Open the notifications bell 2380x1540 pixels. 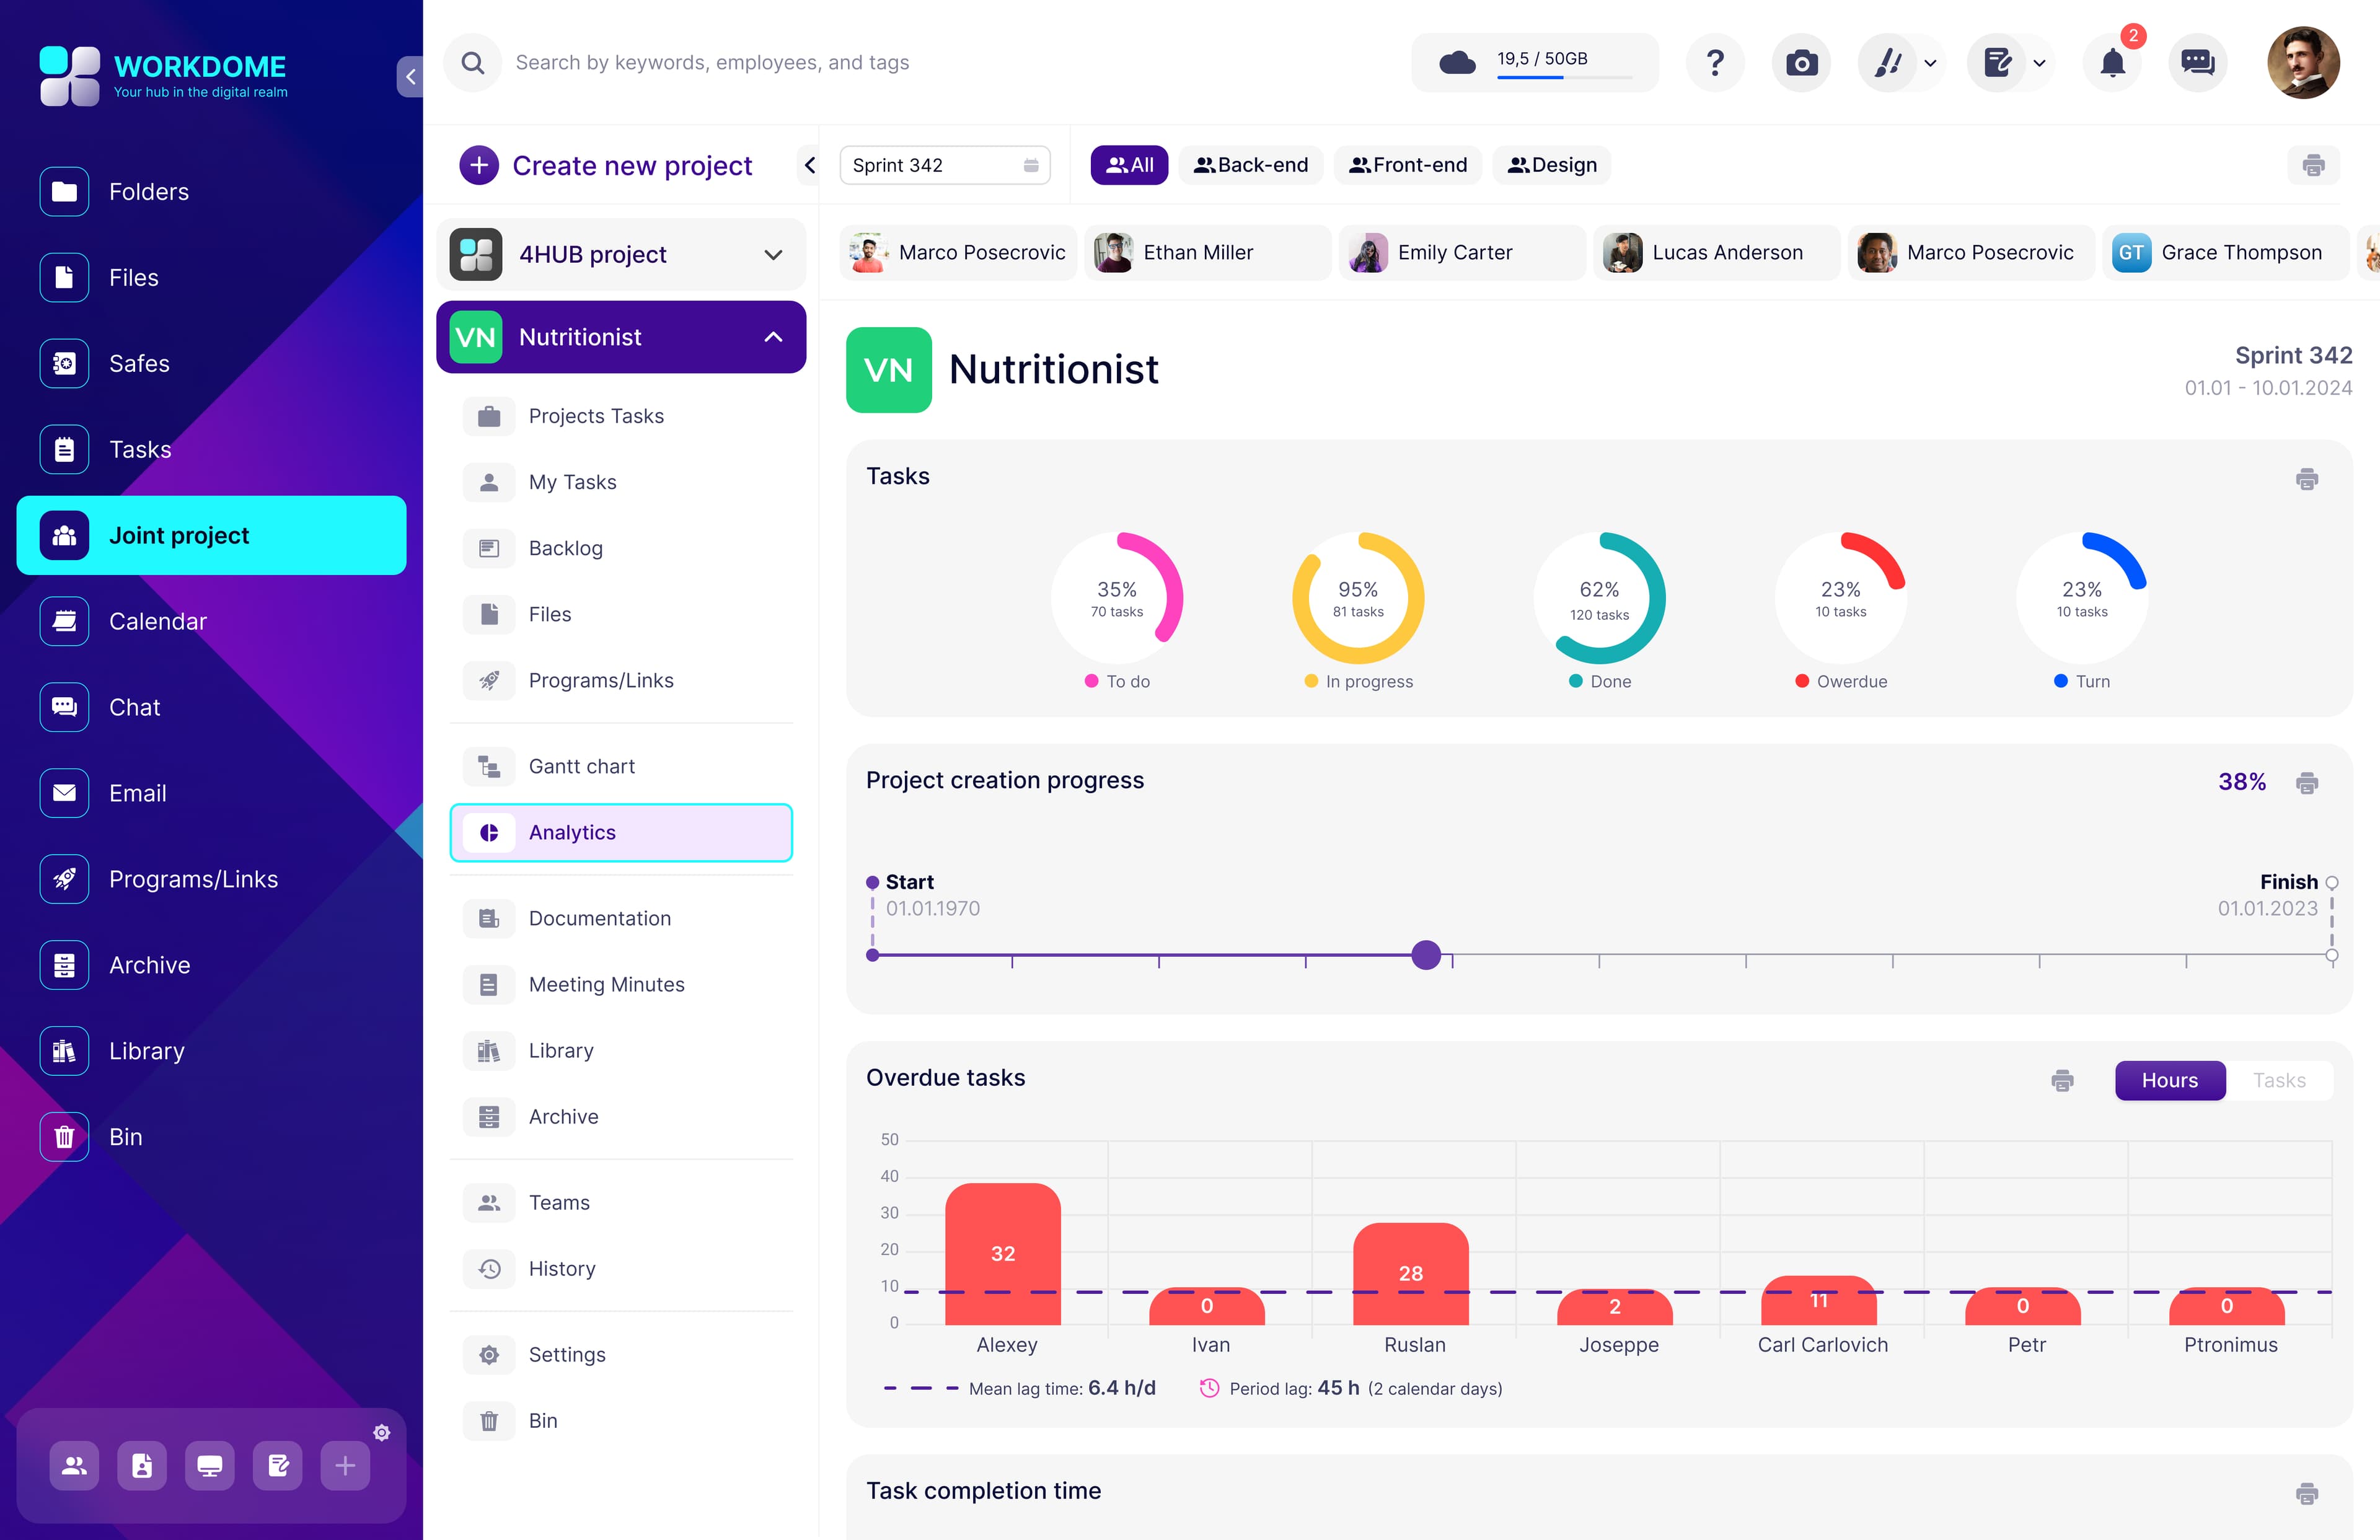2112,63
